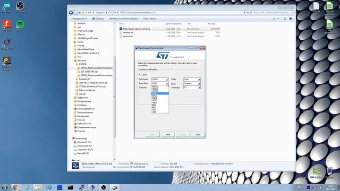Select GameMaker-Studio 1.4 folder in tree
340x191 pixels.
coord(88,53)
